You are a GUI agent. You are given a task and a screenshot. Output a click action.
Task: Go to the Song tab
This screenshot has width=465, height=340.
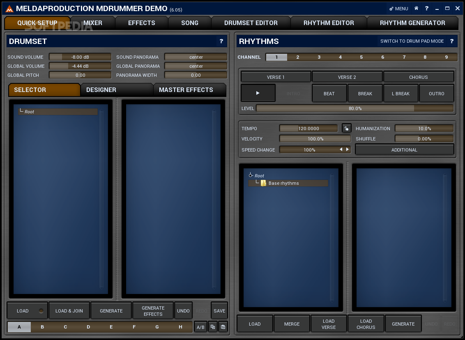190,23
